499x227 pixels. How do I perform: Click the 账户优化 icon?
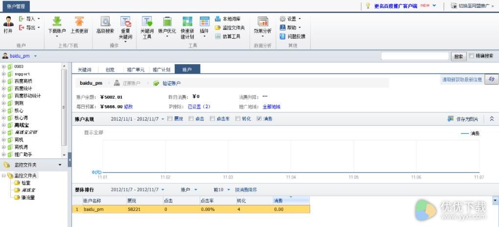tap(167, 21)
